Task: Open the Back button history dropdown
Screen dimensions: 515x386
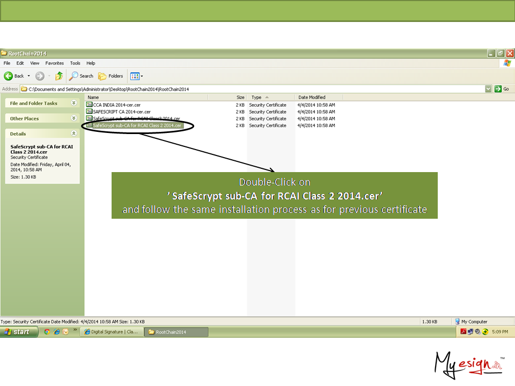Action: (x=29, y=76)
